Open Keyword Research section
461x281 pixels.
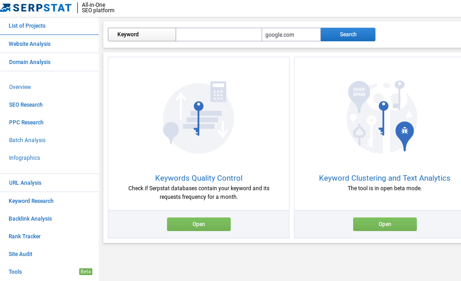pyautogui.click(x=31, y=201)
